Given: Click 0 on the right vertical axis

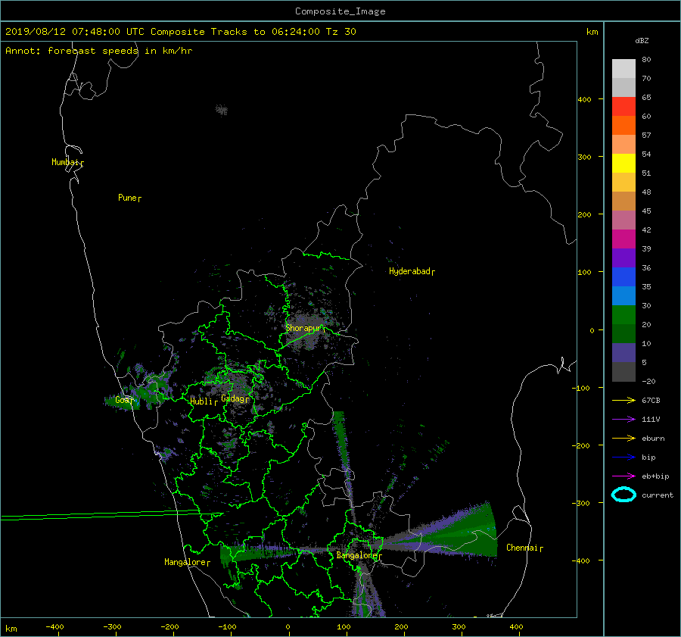Looking at the screenshot, I should (x=592, y=330).
